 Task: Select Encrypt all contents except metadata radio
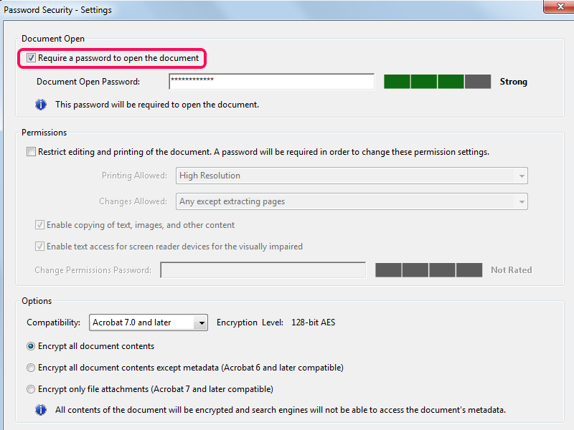(31, 368)
